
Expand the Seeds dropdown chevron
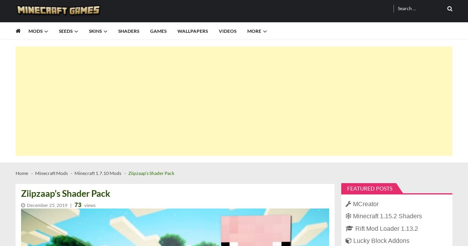tap(76, 31)
